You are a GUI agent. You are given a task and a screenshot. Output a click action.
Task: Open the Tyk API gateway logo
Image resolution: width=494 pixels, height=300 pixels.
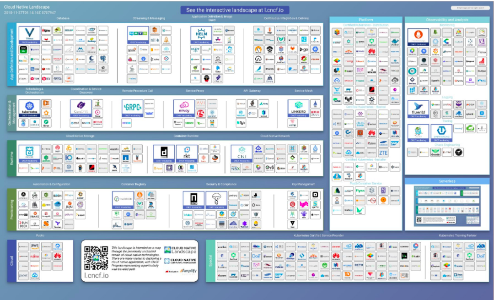241,123
